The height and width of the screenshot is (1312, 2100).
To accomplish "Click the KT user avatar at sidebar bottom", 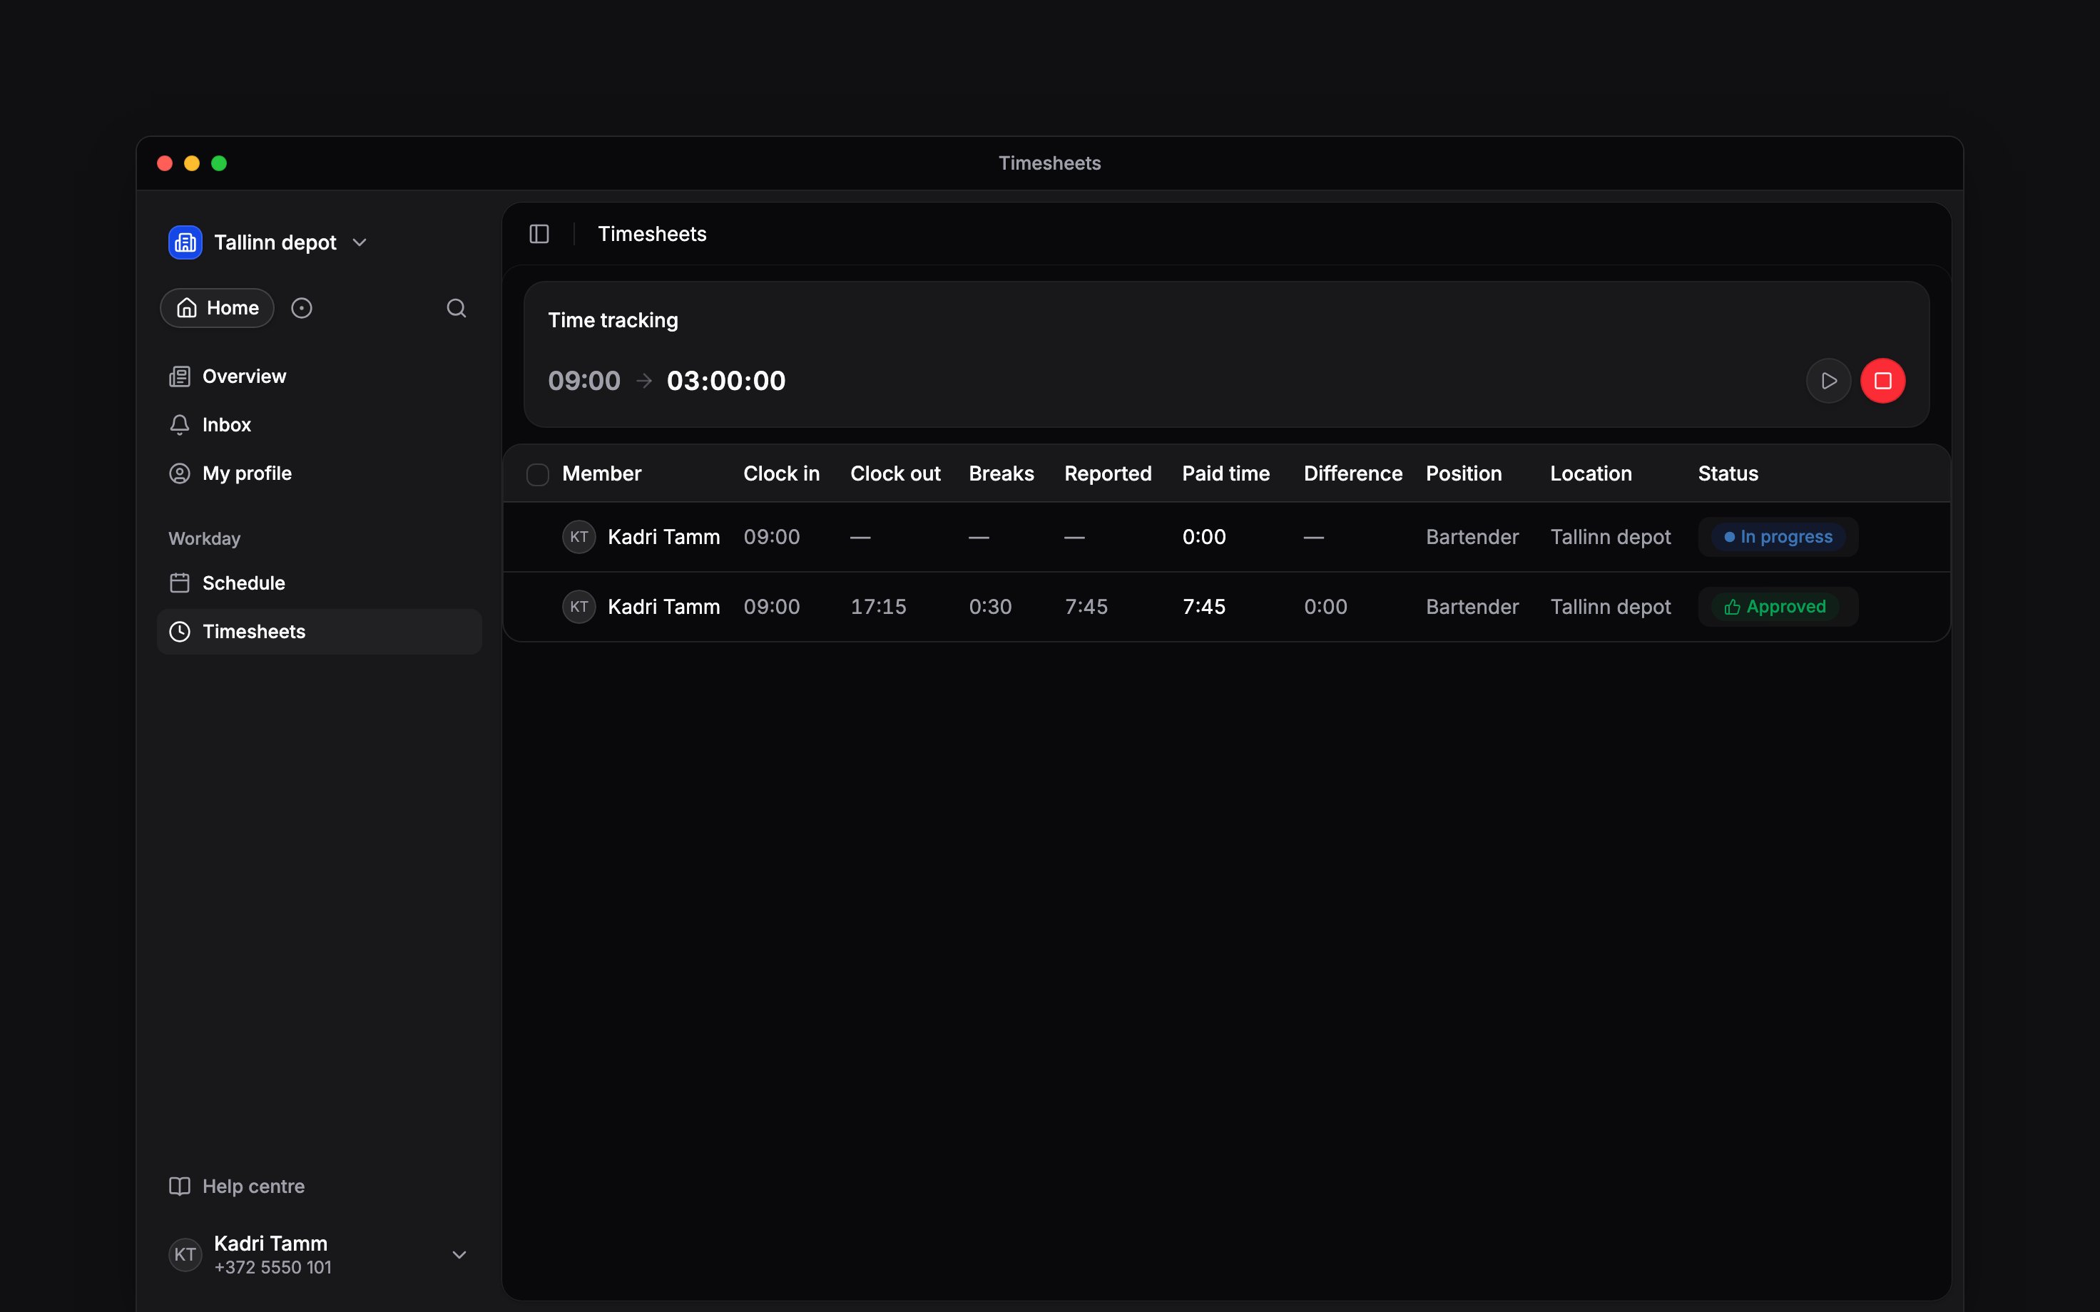I will (185, 1255).
